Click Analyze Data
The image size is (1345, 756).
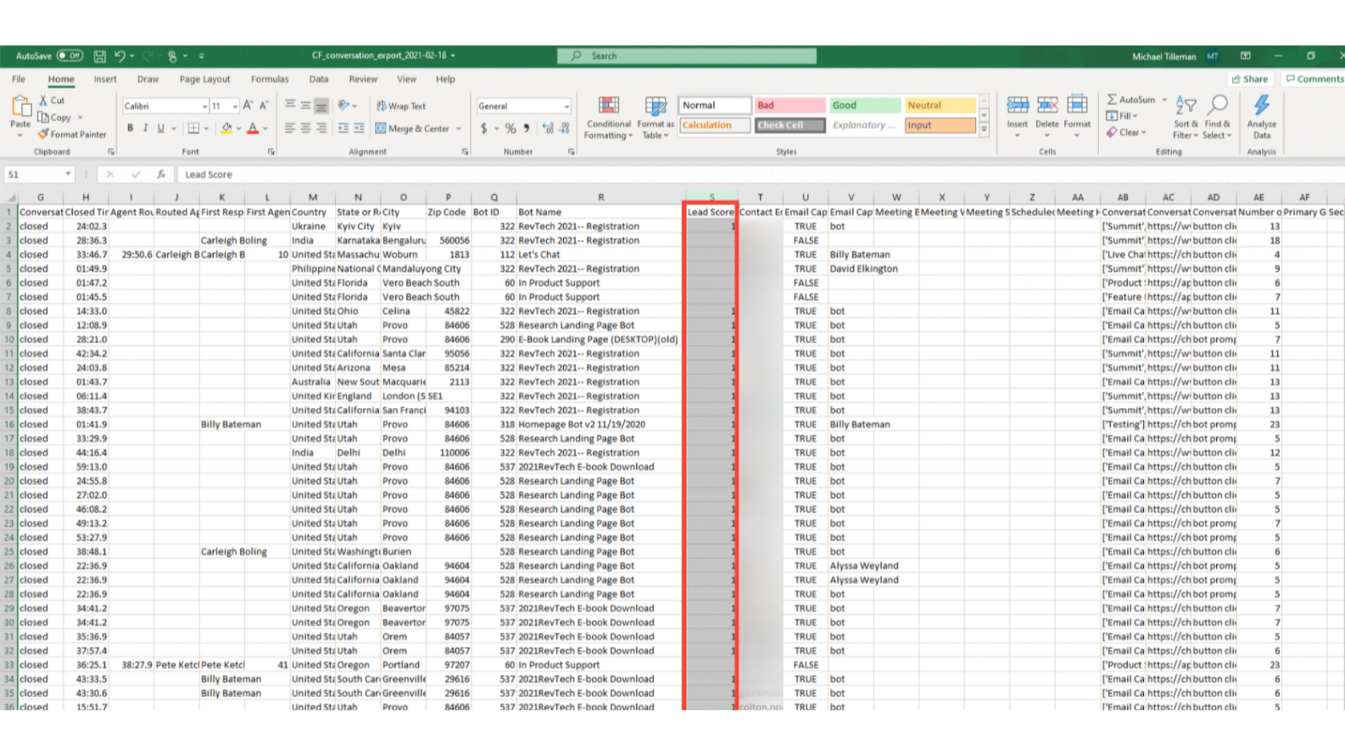(x=1261, y=118)
